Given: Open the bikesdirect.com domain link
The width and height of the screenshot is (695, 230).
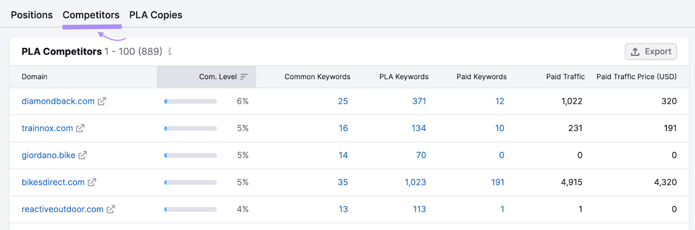Looking at the screenshot, I should tap(53, 182).
